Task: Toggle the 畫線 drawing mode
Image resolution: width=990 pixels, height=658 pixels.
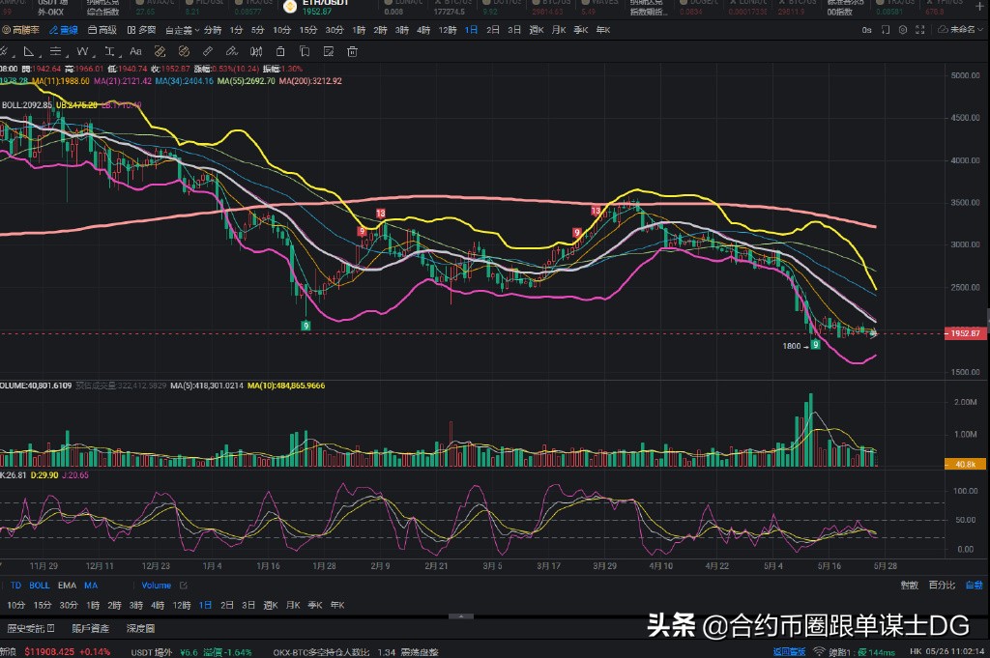Action: [67, 30]
